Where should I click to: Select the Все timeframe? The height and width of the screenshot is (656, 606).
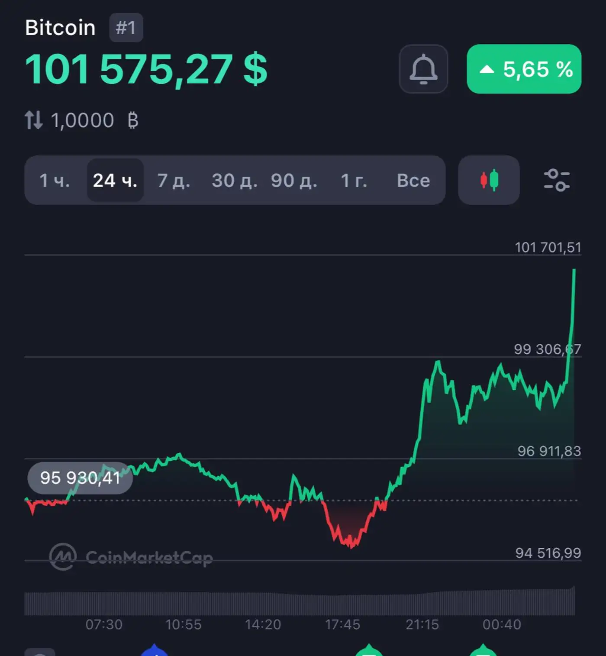coord(413,181)
